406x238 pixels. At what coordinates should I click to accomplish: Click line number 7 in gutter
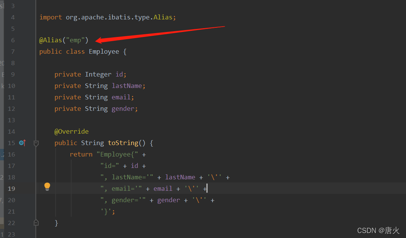(x=13, y=51)
